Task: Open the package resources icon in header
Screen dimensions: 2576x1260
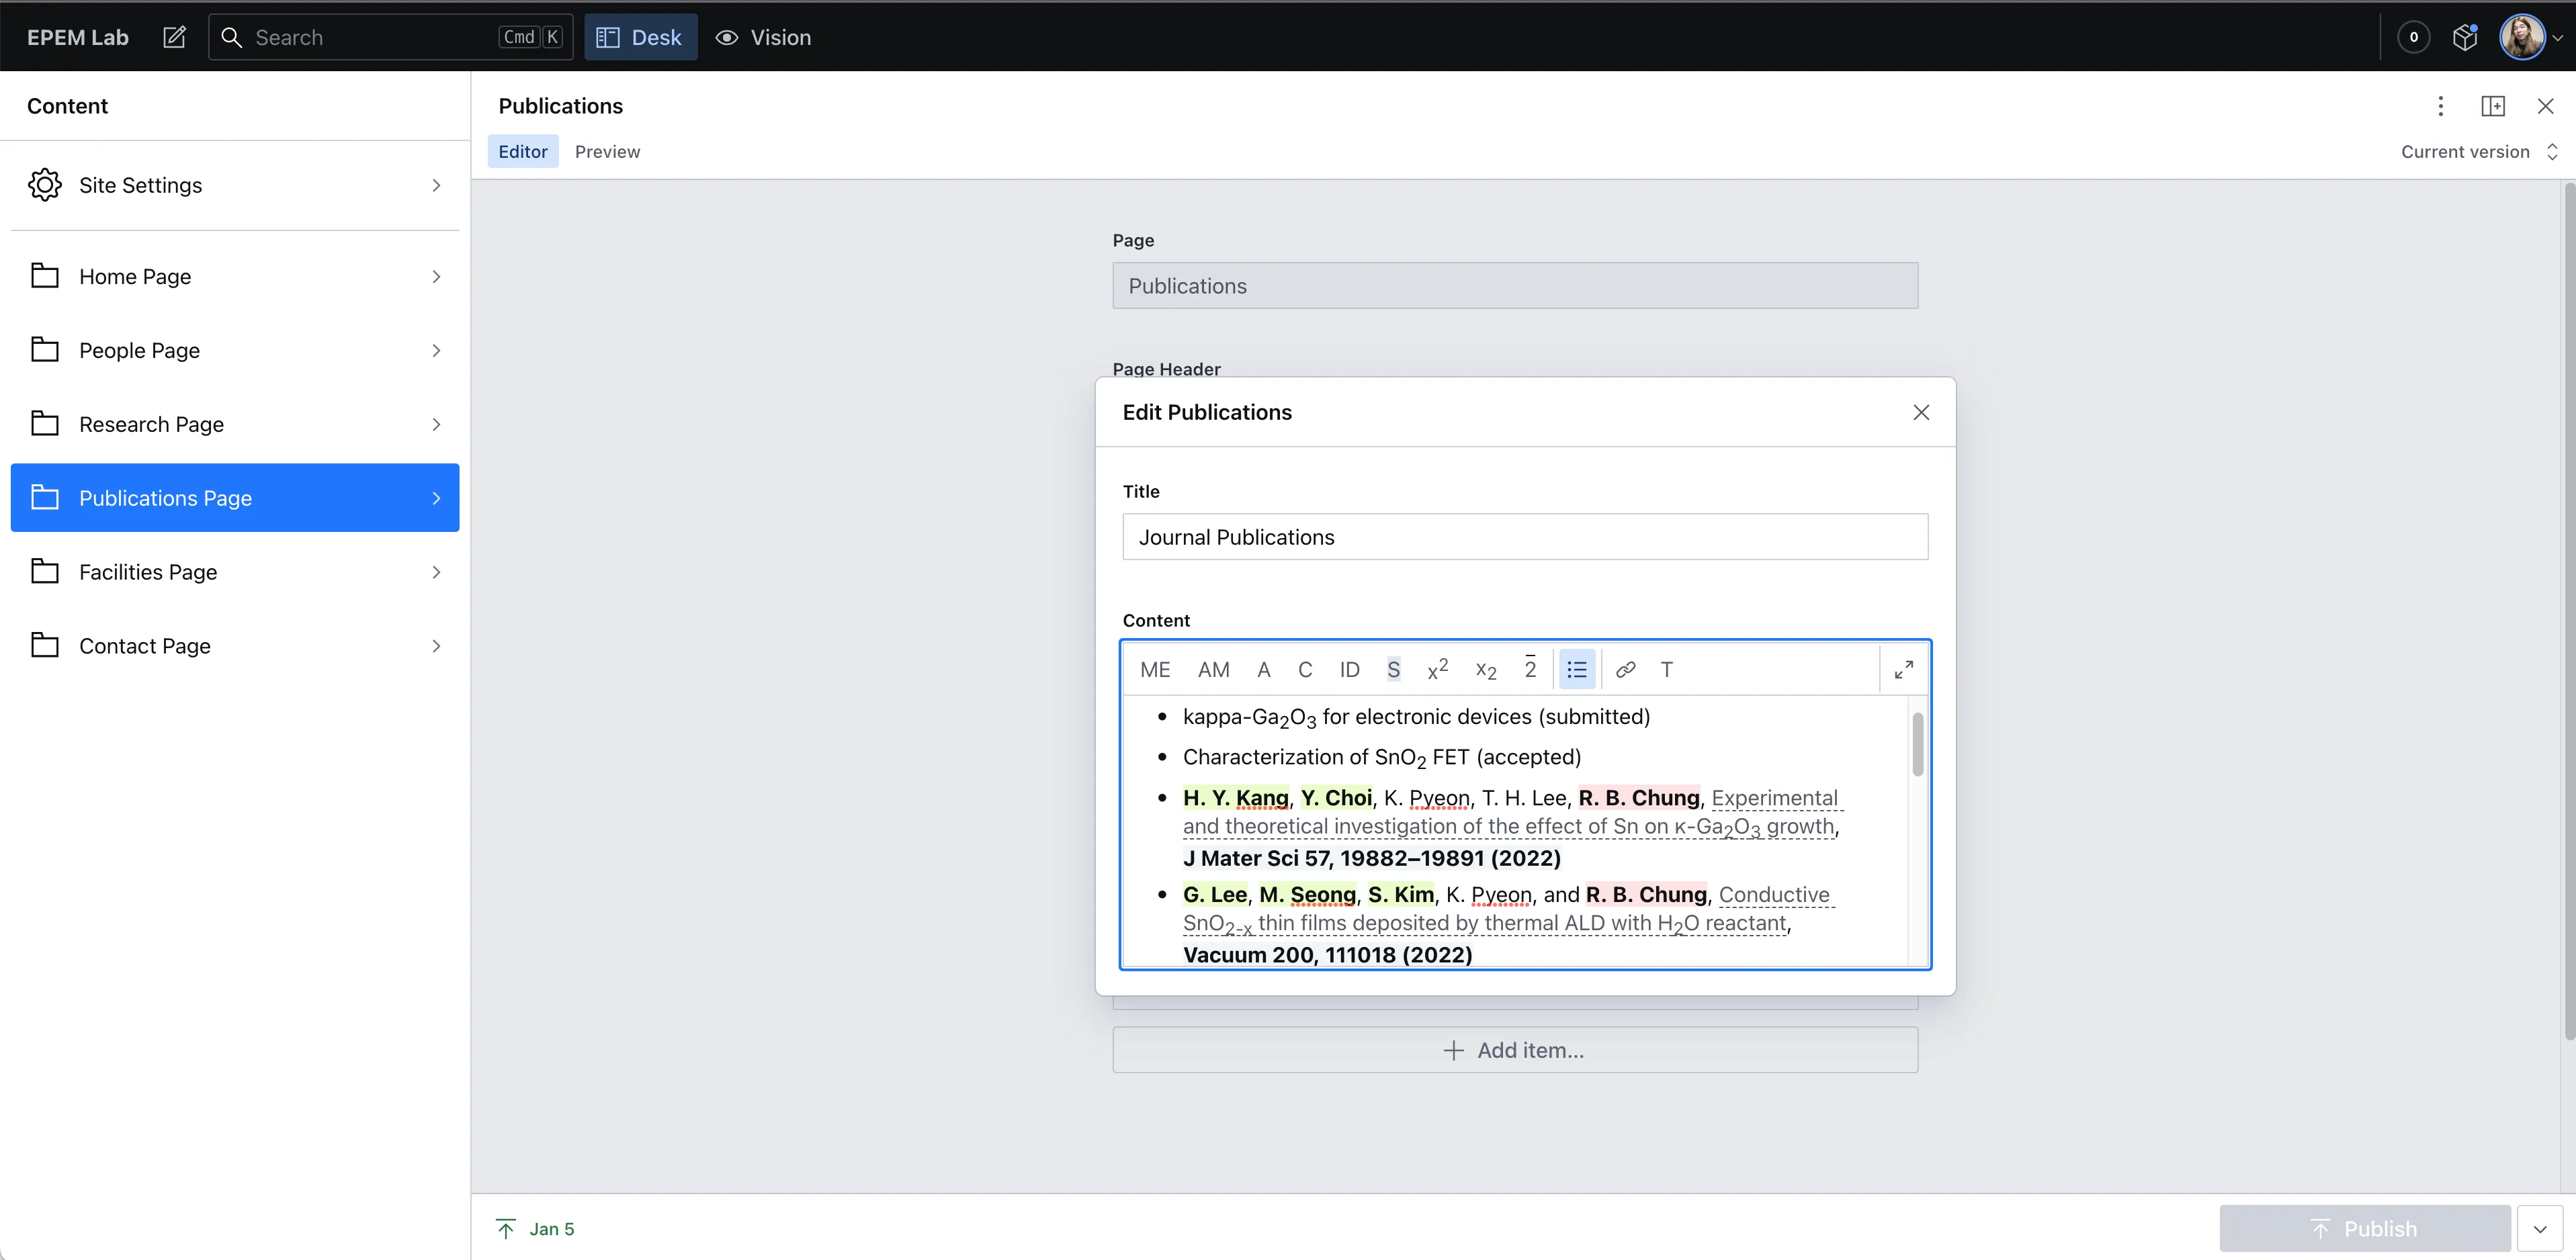Action: coord(2465,37)
